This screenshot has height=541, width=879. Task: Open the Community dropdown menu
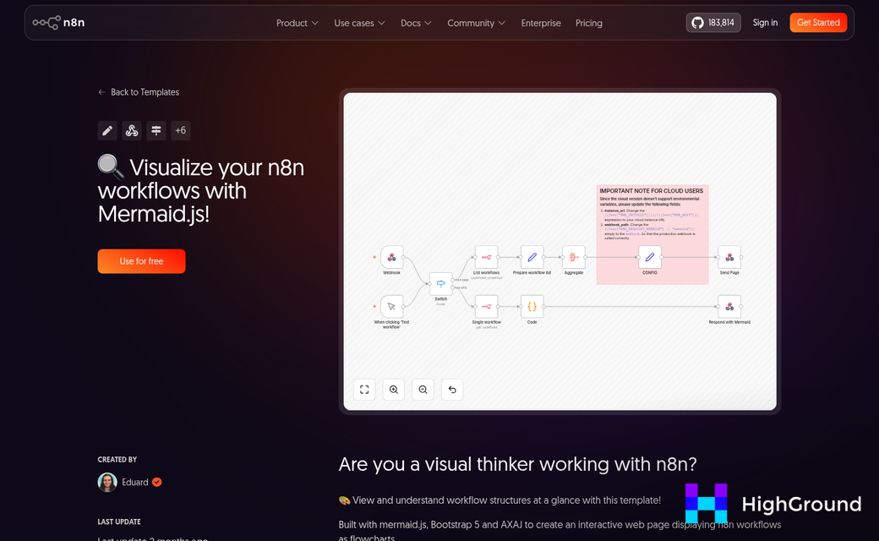[x=476, y=23]
